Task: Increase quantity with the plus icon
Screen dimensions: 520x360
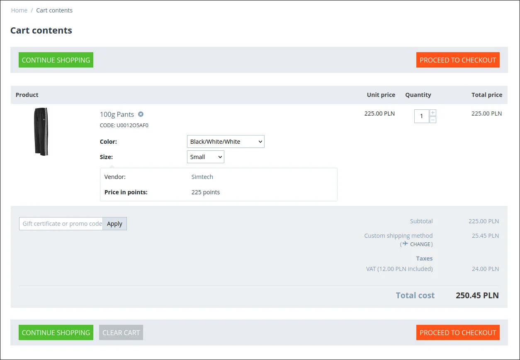Action: pyautogui.click(x=433, y=113)
